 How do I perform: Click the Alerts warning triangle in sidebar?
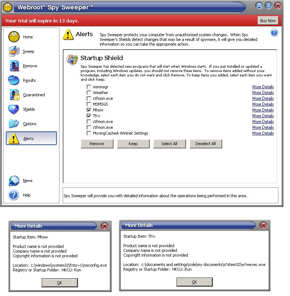pyautogui.click(x=13, y=138)
